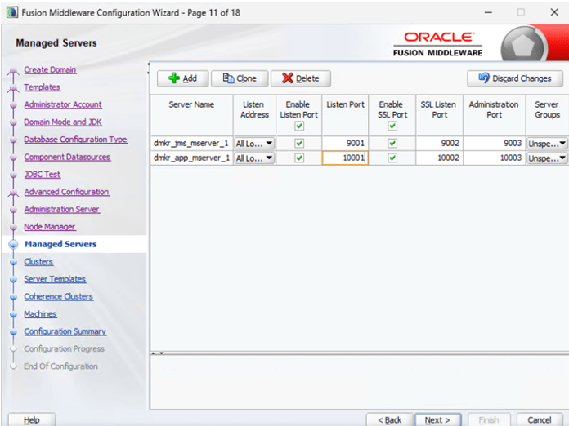Open Database Configuration Type step
The height and width of the screenshot is (426, 569).
[x=75, y=140]
